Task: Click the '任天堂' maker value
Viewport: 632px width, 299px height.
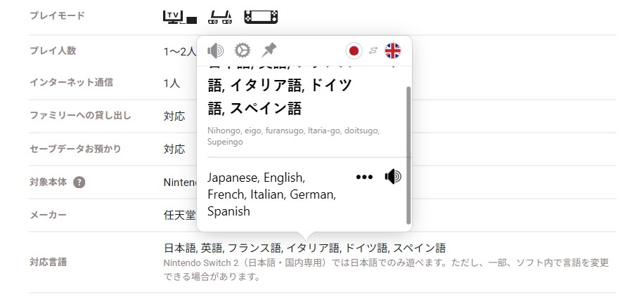Action: 179,215
